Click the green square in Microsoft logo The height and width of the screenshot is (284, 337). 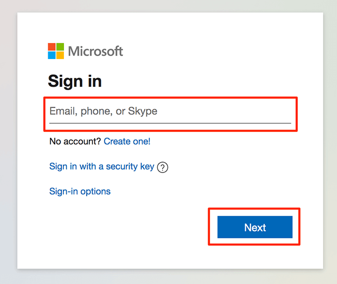(60, 47)
